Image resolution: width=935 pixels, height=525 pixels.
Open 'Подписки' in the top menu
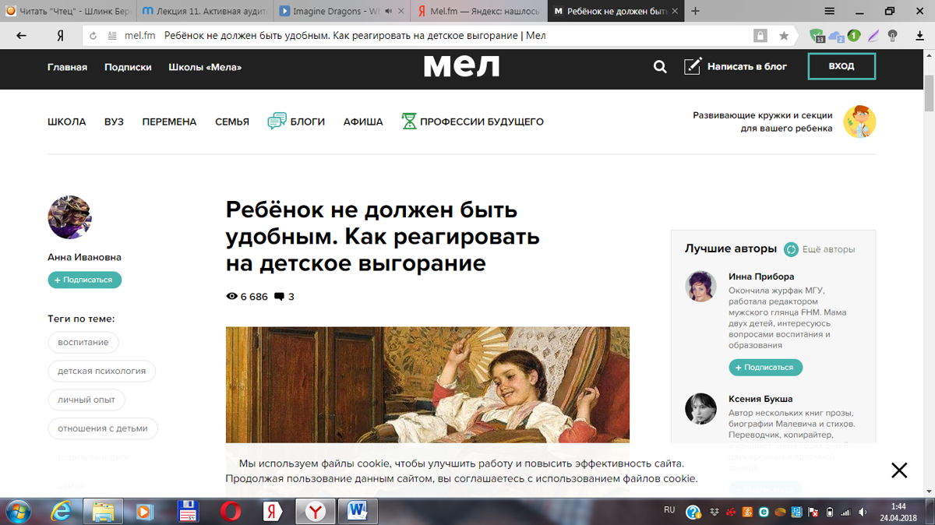[128, 67]
